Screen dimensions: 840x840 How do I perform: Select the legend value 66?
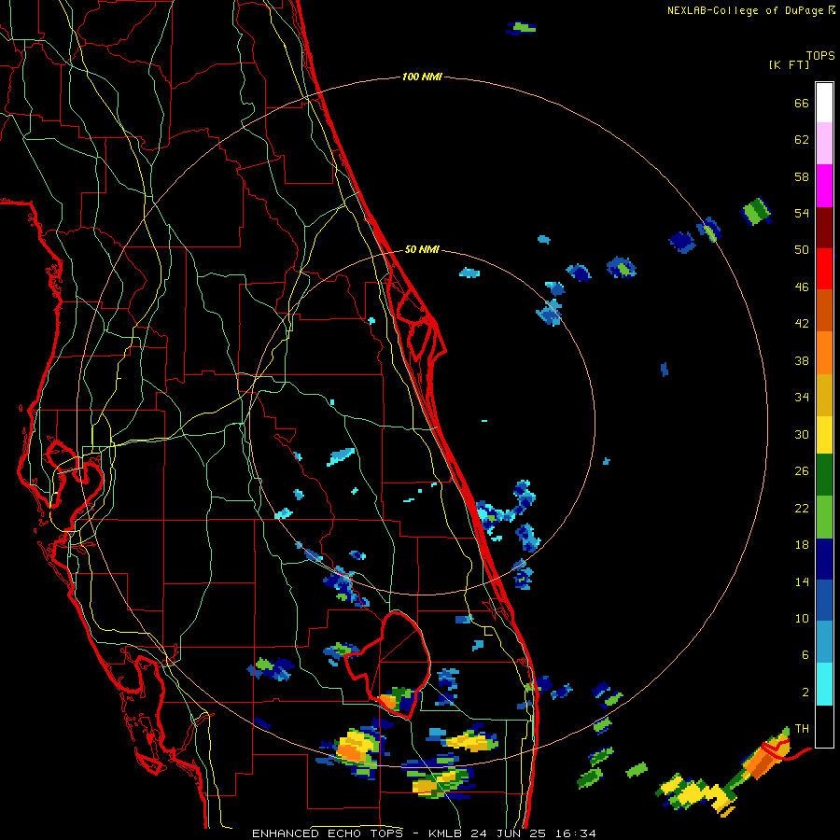(x=802, y=103)
